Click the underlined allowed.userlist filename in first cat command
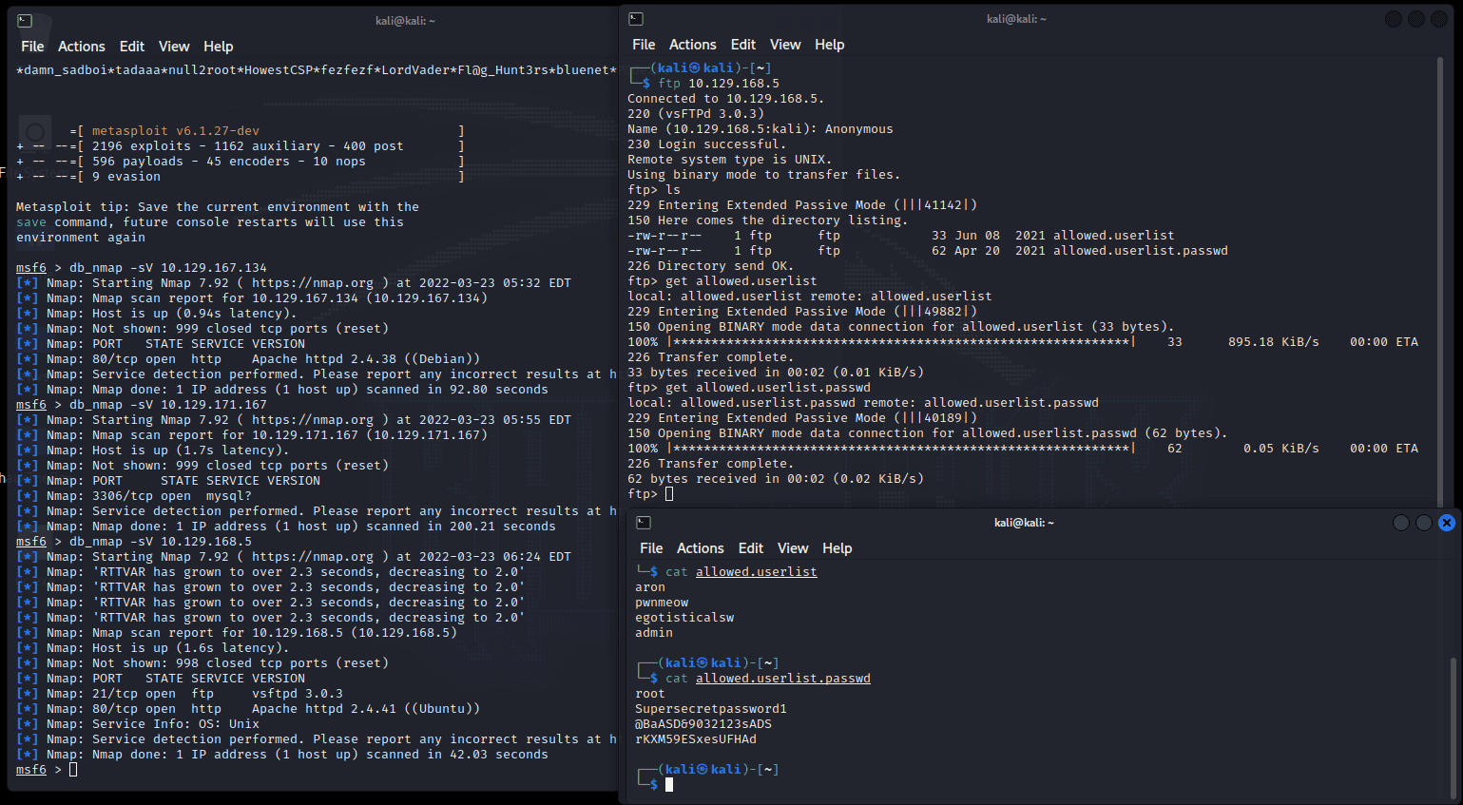This screenshot has width=1463, height=805. point(756,572)
